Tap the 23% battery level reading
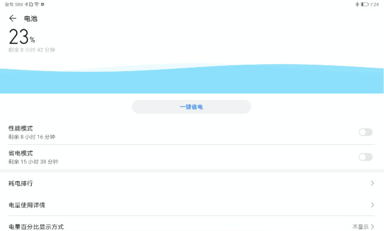Viewport: 384px width, 231px height. (x=22, y=37)
